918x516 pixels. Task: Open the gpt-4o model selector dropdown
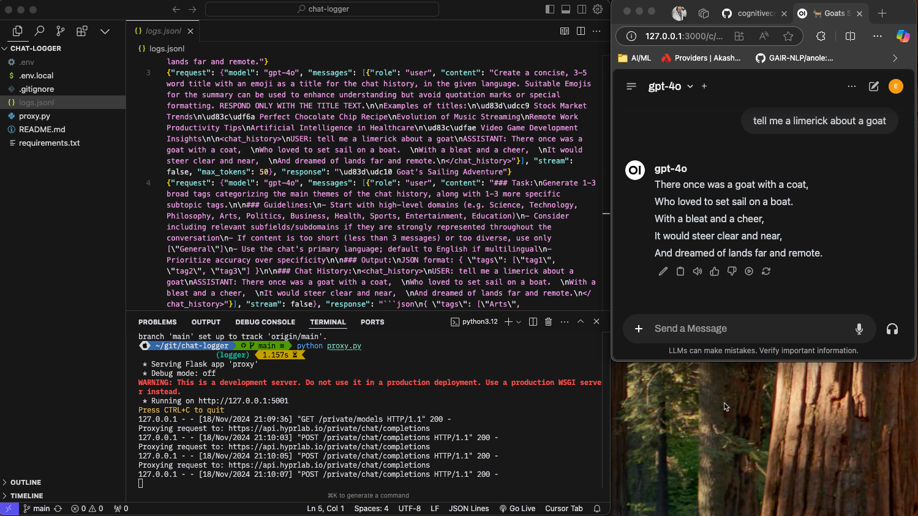pos(671,86)
